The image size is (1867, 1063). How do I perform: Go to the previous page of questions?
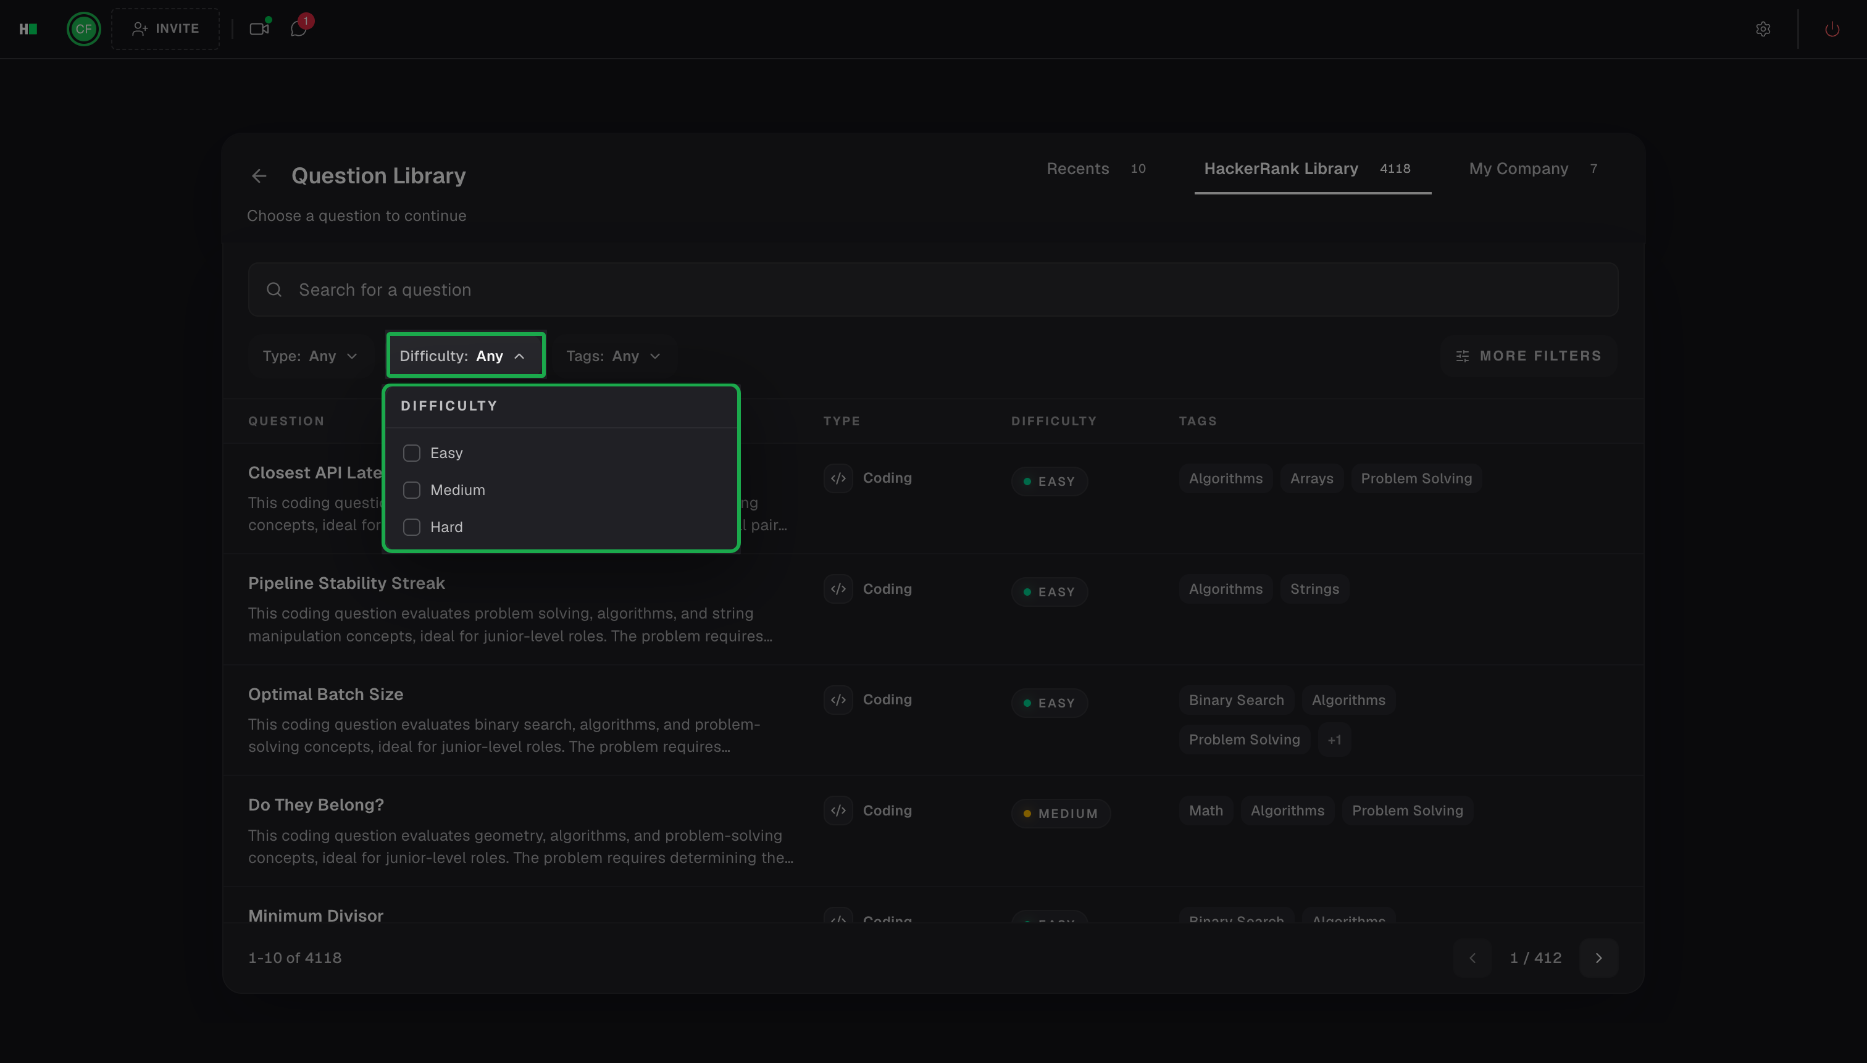[1472, 958]
